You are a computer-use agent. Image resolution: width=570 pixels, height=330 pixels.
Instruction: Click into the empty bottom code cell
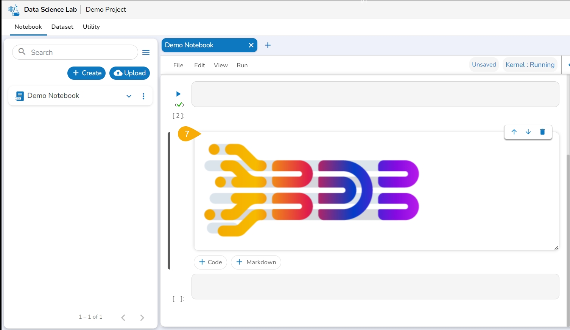(375, 287)
